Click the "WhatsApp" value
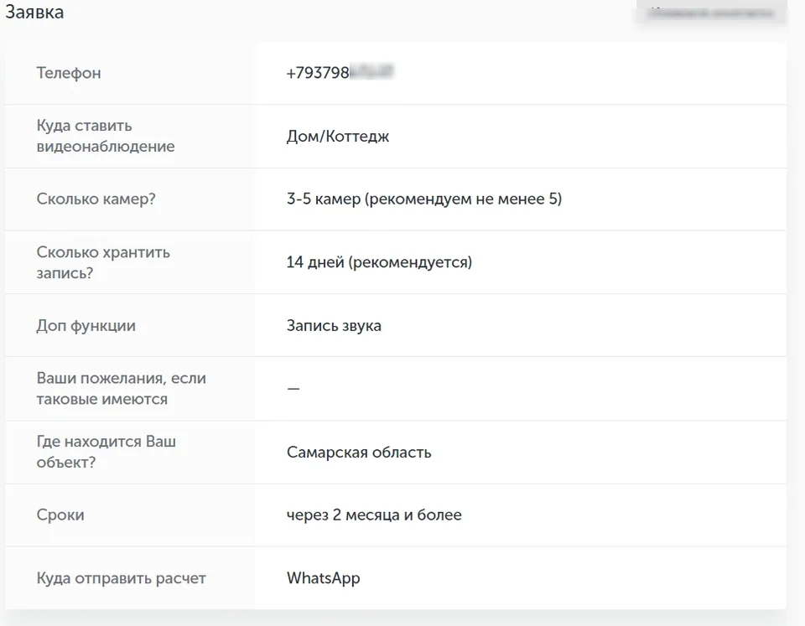 [x=324, y=577]
